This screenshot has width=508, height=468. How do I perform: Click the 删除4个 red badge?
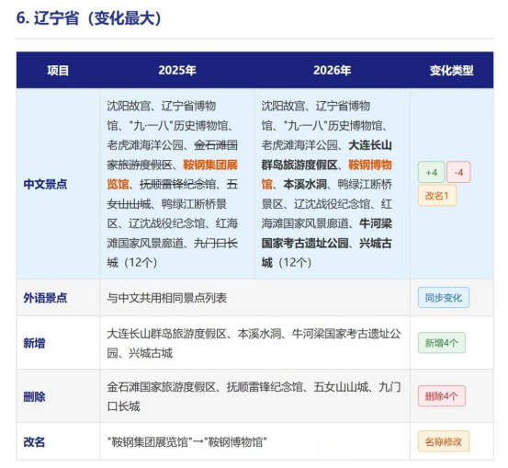click(x=442, y=396)
